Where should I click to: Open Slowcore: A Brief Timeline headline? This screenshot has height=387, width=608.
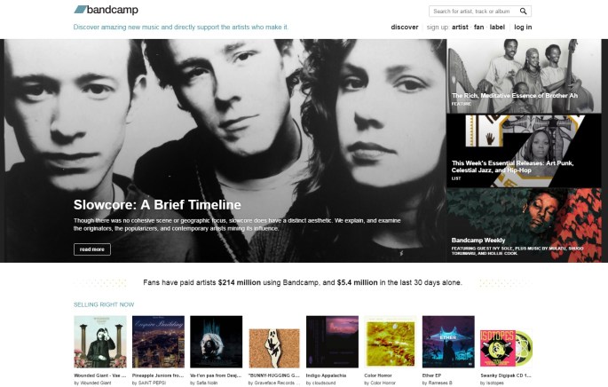pyautogui.click(x=157, y=205)
